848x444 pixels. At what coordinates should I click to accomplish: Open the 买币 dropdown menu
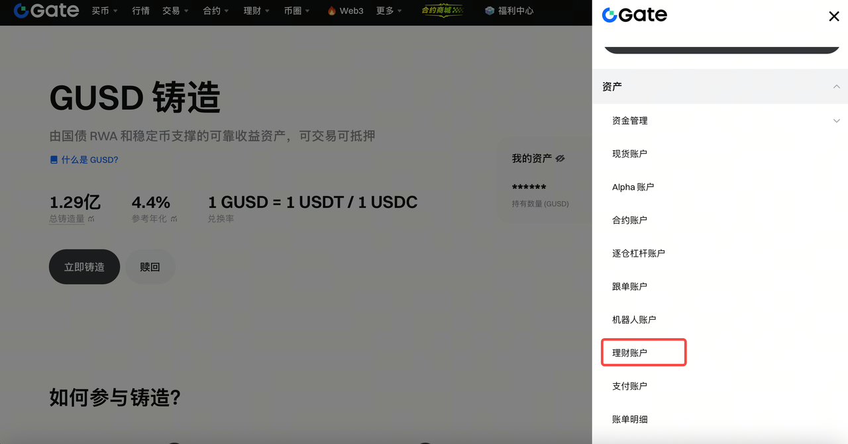click(x=105, y=11)
